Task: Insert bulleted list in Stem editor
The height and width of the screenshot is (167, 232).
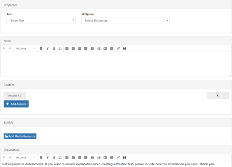Action: pos(93,48)
